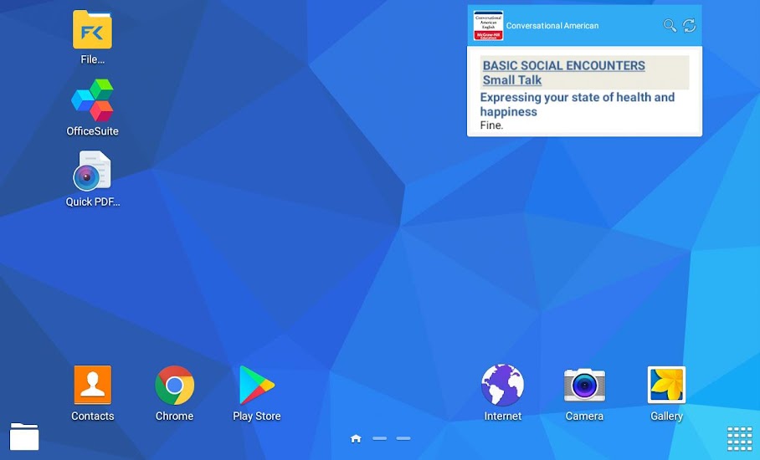Tap the 'Expressing your state of health' heading
This screenshot has width=760, height=460.
[x=577, y=104]
